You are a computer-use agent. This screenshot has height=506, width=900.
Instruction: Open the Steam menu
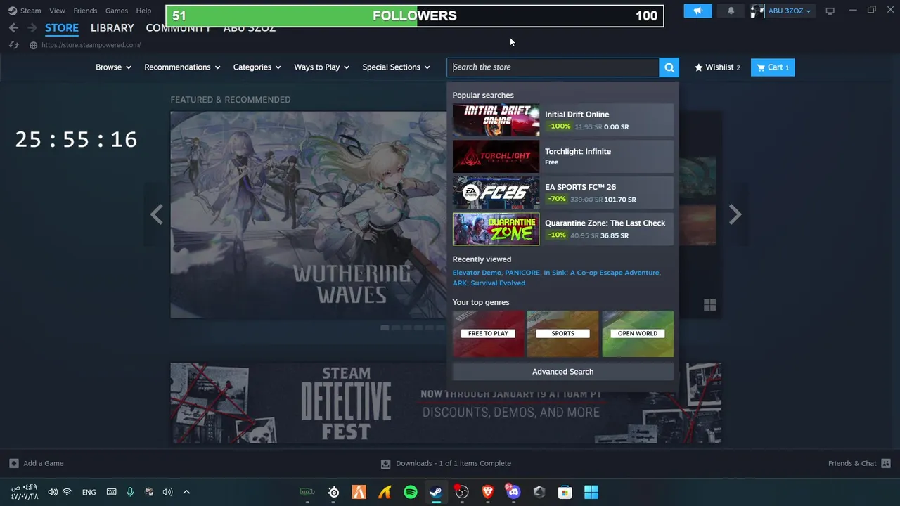pyautogui.click(x=25, y=11)
